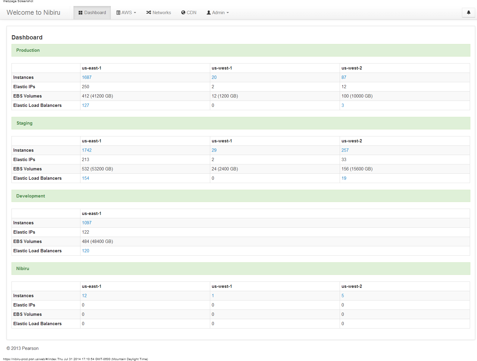Open Development load balancers link 120

pyautogui.click(x=86, y=251)
